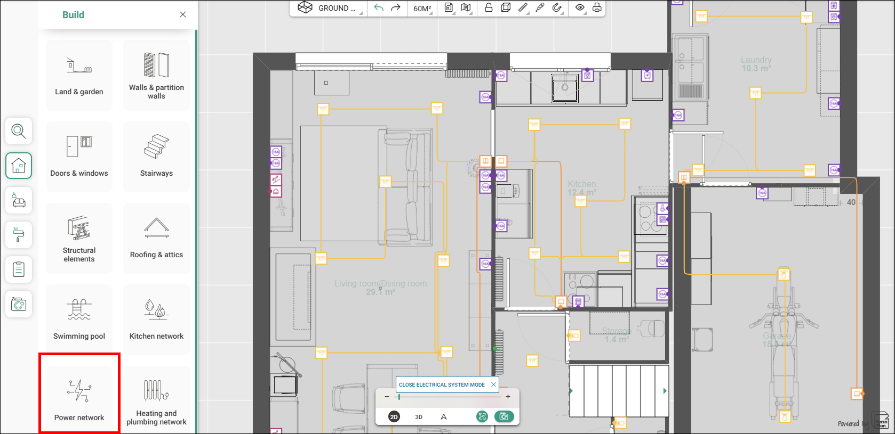The image size is (895, 434).
Task: Switch to 3D view mode
Action: [x=419, y=417]
